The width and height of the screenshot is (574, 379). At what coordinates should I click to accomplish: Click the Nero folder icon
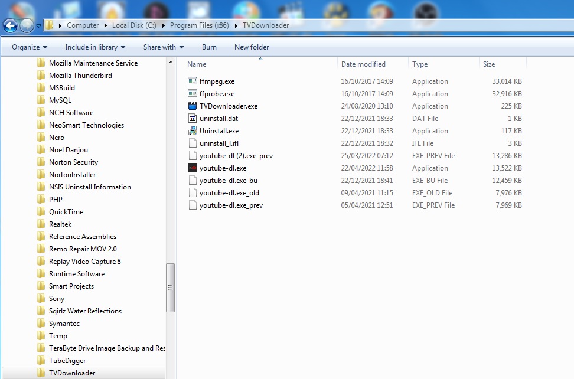click(41, 138)
